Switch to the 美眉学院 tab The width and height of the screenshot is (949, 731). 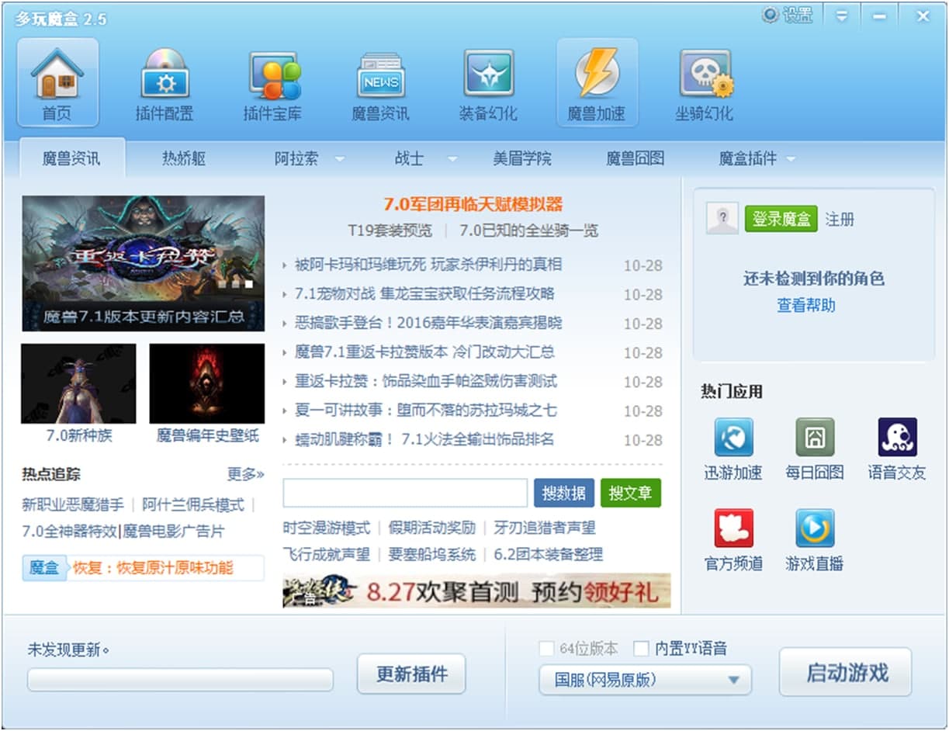(x=521, y=159)
